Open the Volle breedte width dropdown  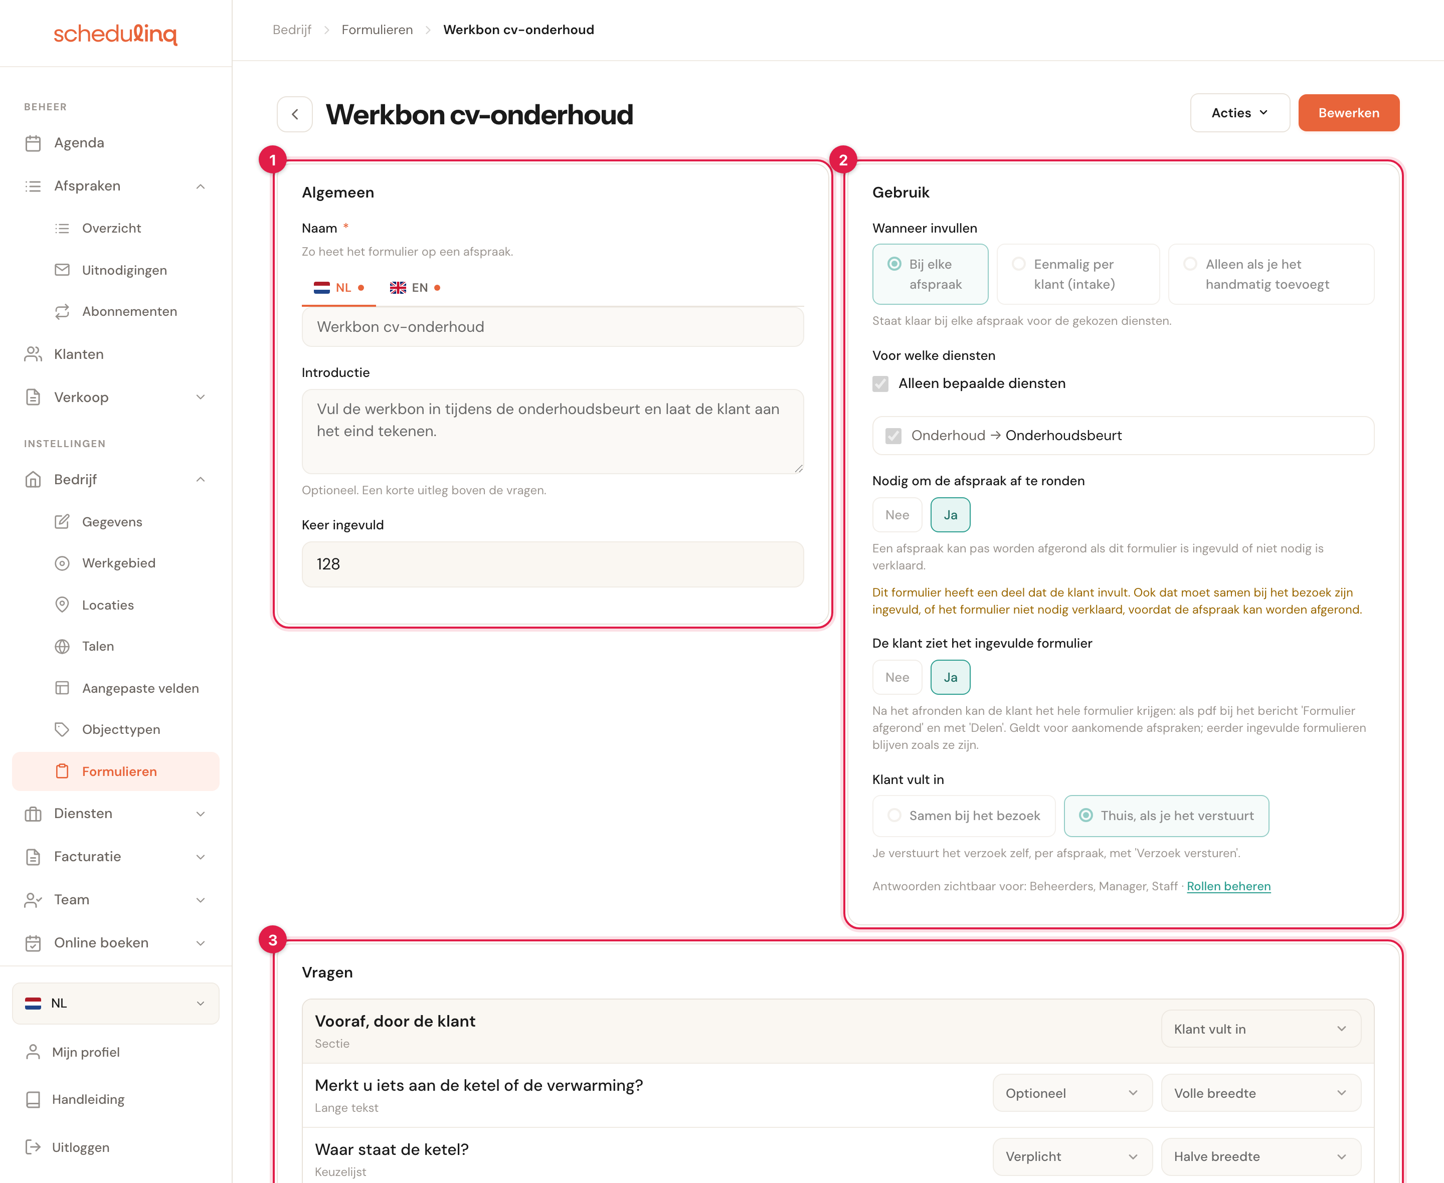point(1260,1093)
